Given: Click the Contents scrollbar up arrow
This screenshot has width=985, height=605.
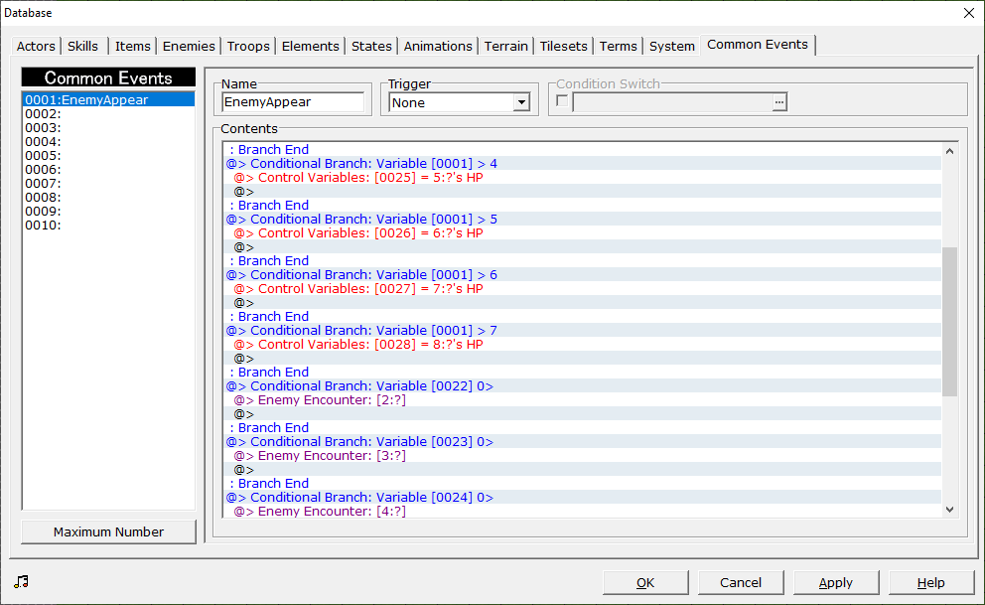Looking at the screenshot, I should click(949, 151).
